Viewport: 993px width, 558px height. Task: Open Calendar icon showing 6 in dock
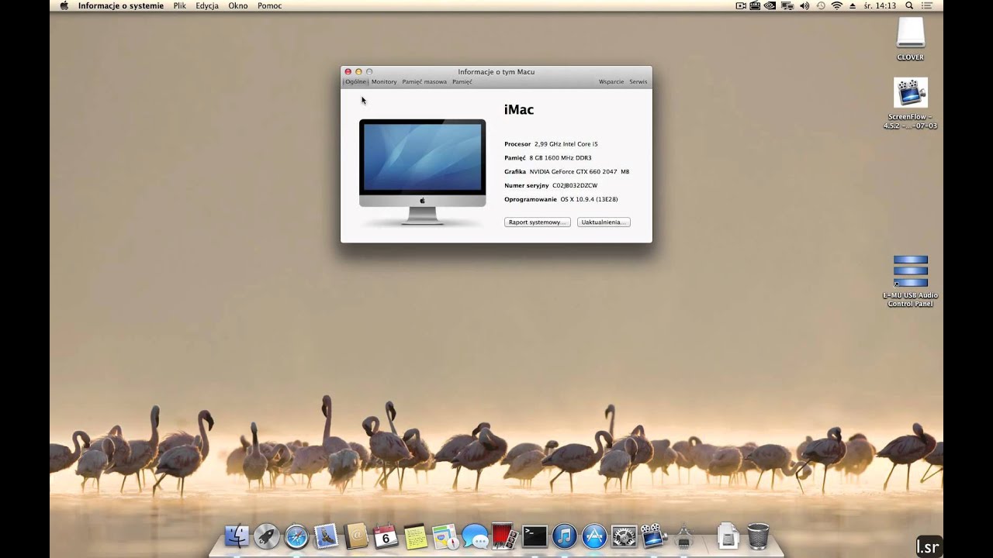(x=386, y=536)
